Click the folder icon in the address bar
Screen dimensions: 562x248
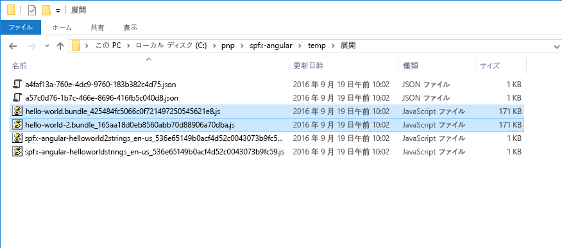[76, 45]
